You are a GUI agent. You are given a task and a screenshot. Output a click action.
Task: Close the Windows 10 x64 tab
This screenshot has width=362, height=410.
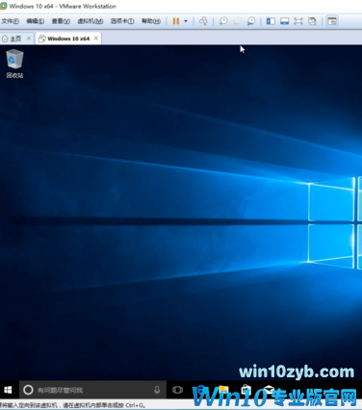pos(96,38)
